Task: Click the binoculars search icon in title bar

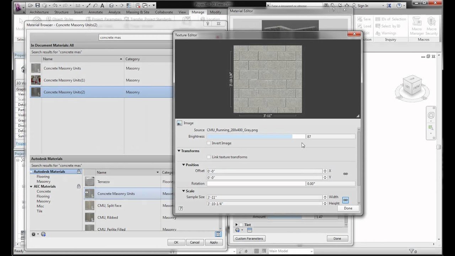Action: click(x=326, y=5)
